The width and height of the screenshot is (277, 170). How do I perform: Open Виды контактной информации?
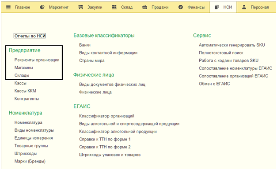pos(108,53)
